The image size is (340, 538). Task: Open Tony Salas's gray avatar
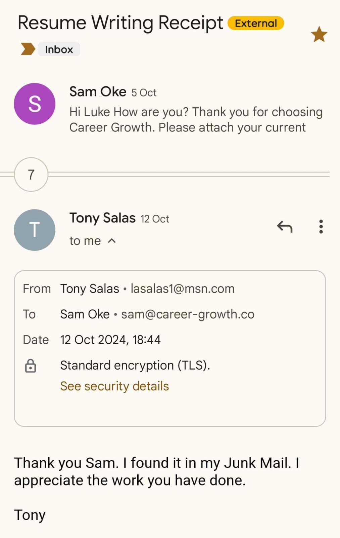[x=35, y=230]
